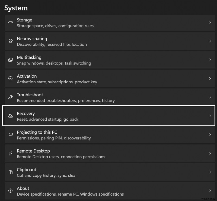The height and width of the screenshot is (201, 217).
Task: Click the Recovery restore icon
Action: (x=10, y=116)
